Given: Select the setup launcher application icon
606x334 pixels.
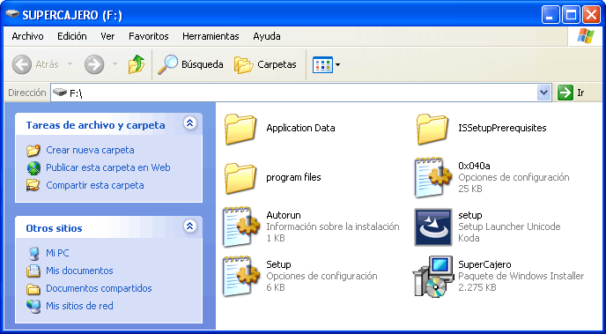Looking at the screenshot, I should coord(433,227).
